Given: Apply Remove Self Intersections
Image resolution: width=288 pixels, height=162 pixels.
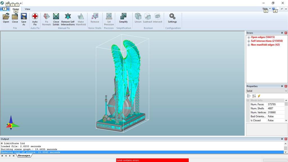Looking at the screenshot, I should [x=68, y=19].
